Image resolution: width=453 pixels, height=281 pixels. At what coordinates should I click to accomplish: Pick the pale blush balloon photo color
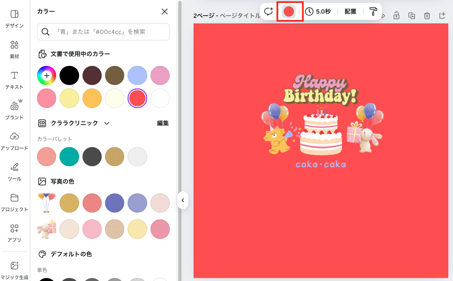tap(160, 203)
